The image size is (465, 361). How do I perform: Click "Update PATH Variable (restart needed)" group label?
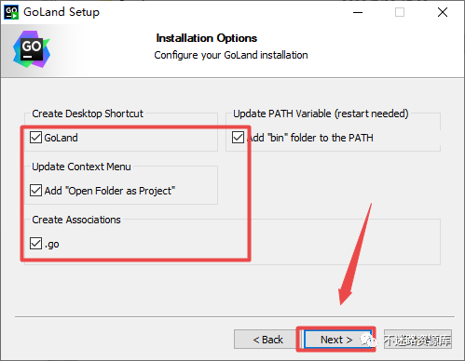pyautogui.click(x=321, y=114)
